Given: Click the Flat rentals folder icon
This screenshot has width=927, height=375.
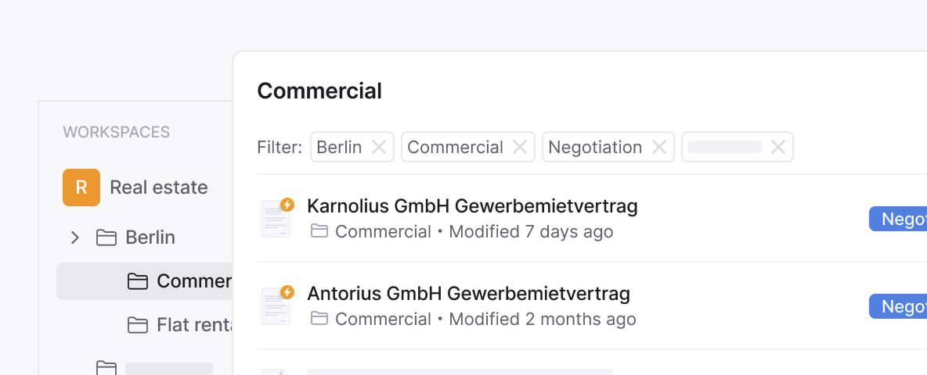Looking at the screenshot, I should click(x=138, y=325).
